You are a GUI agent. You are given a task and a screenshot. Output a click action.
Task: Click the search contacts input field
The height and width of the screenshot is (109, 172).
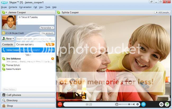(35, 39)
